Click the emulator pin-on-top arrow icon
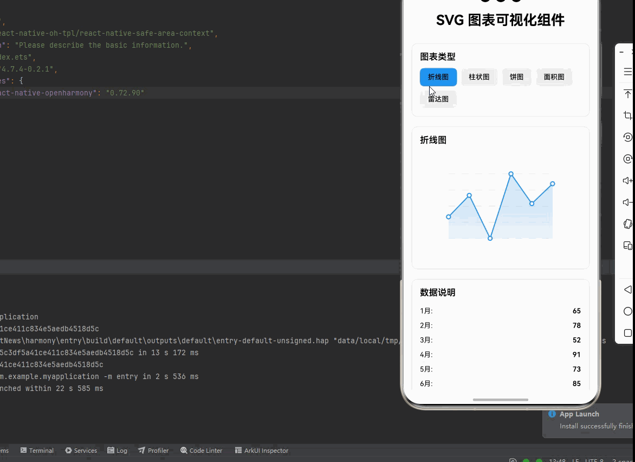This screenshot has height=462, width=635. (x=628, y=94)
